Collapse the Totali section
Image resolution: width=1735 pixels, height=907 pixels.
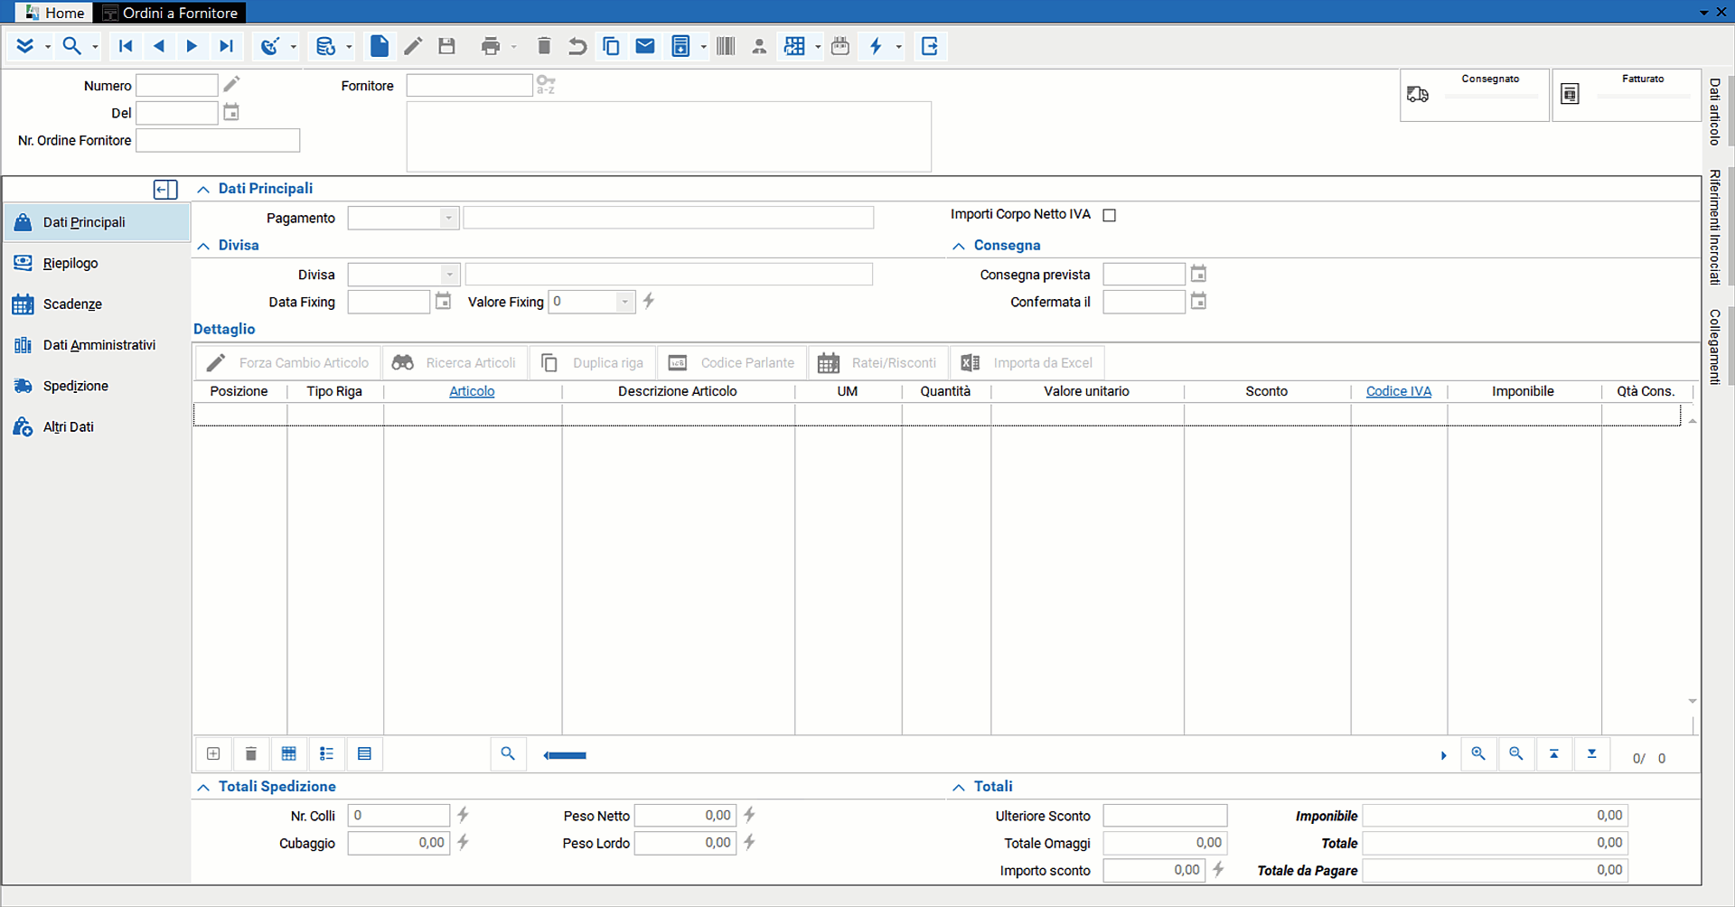(959, 787)
